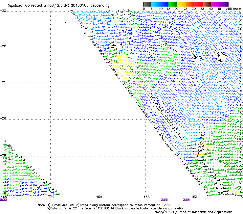The image size is (243, 214).
Task: Click the "-165" longitude axis label
Action: pyautogui.click(x=3, y=197)
